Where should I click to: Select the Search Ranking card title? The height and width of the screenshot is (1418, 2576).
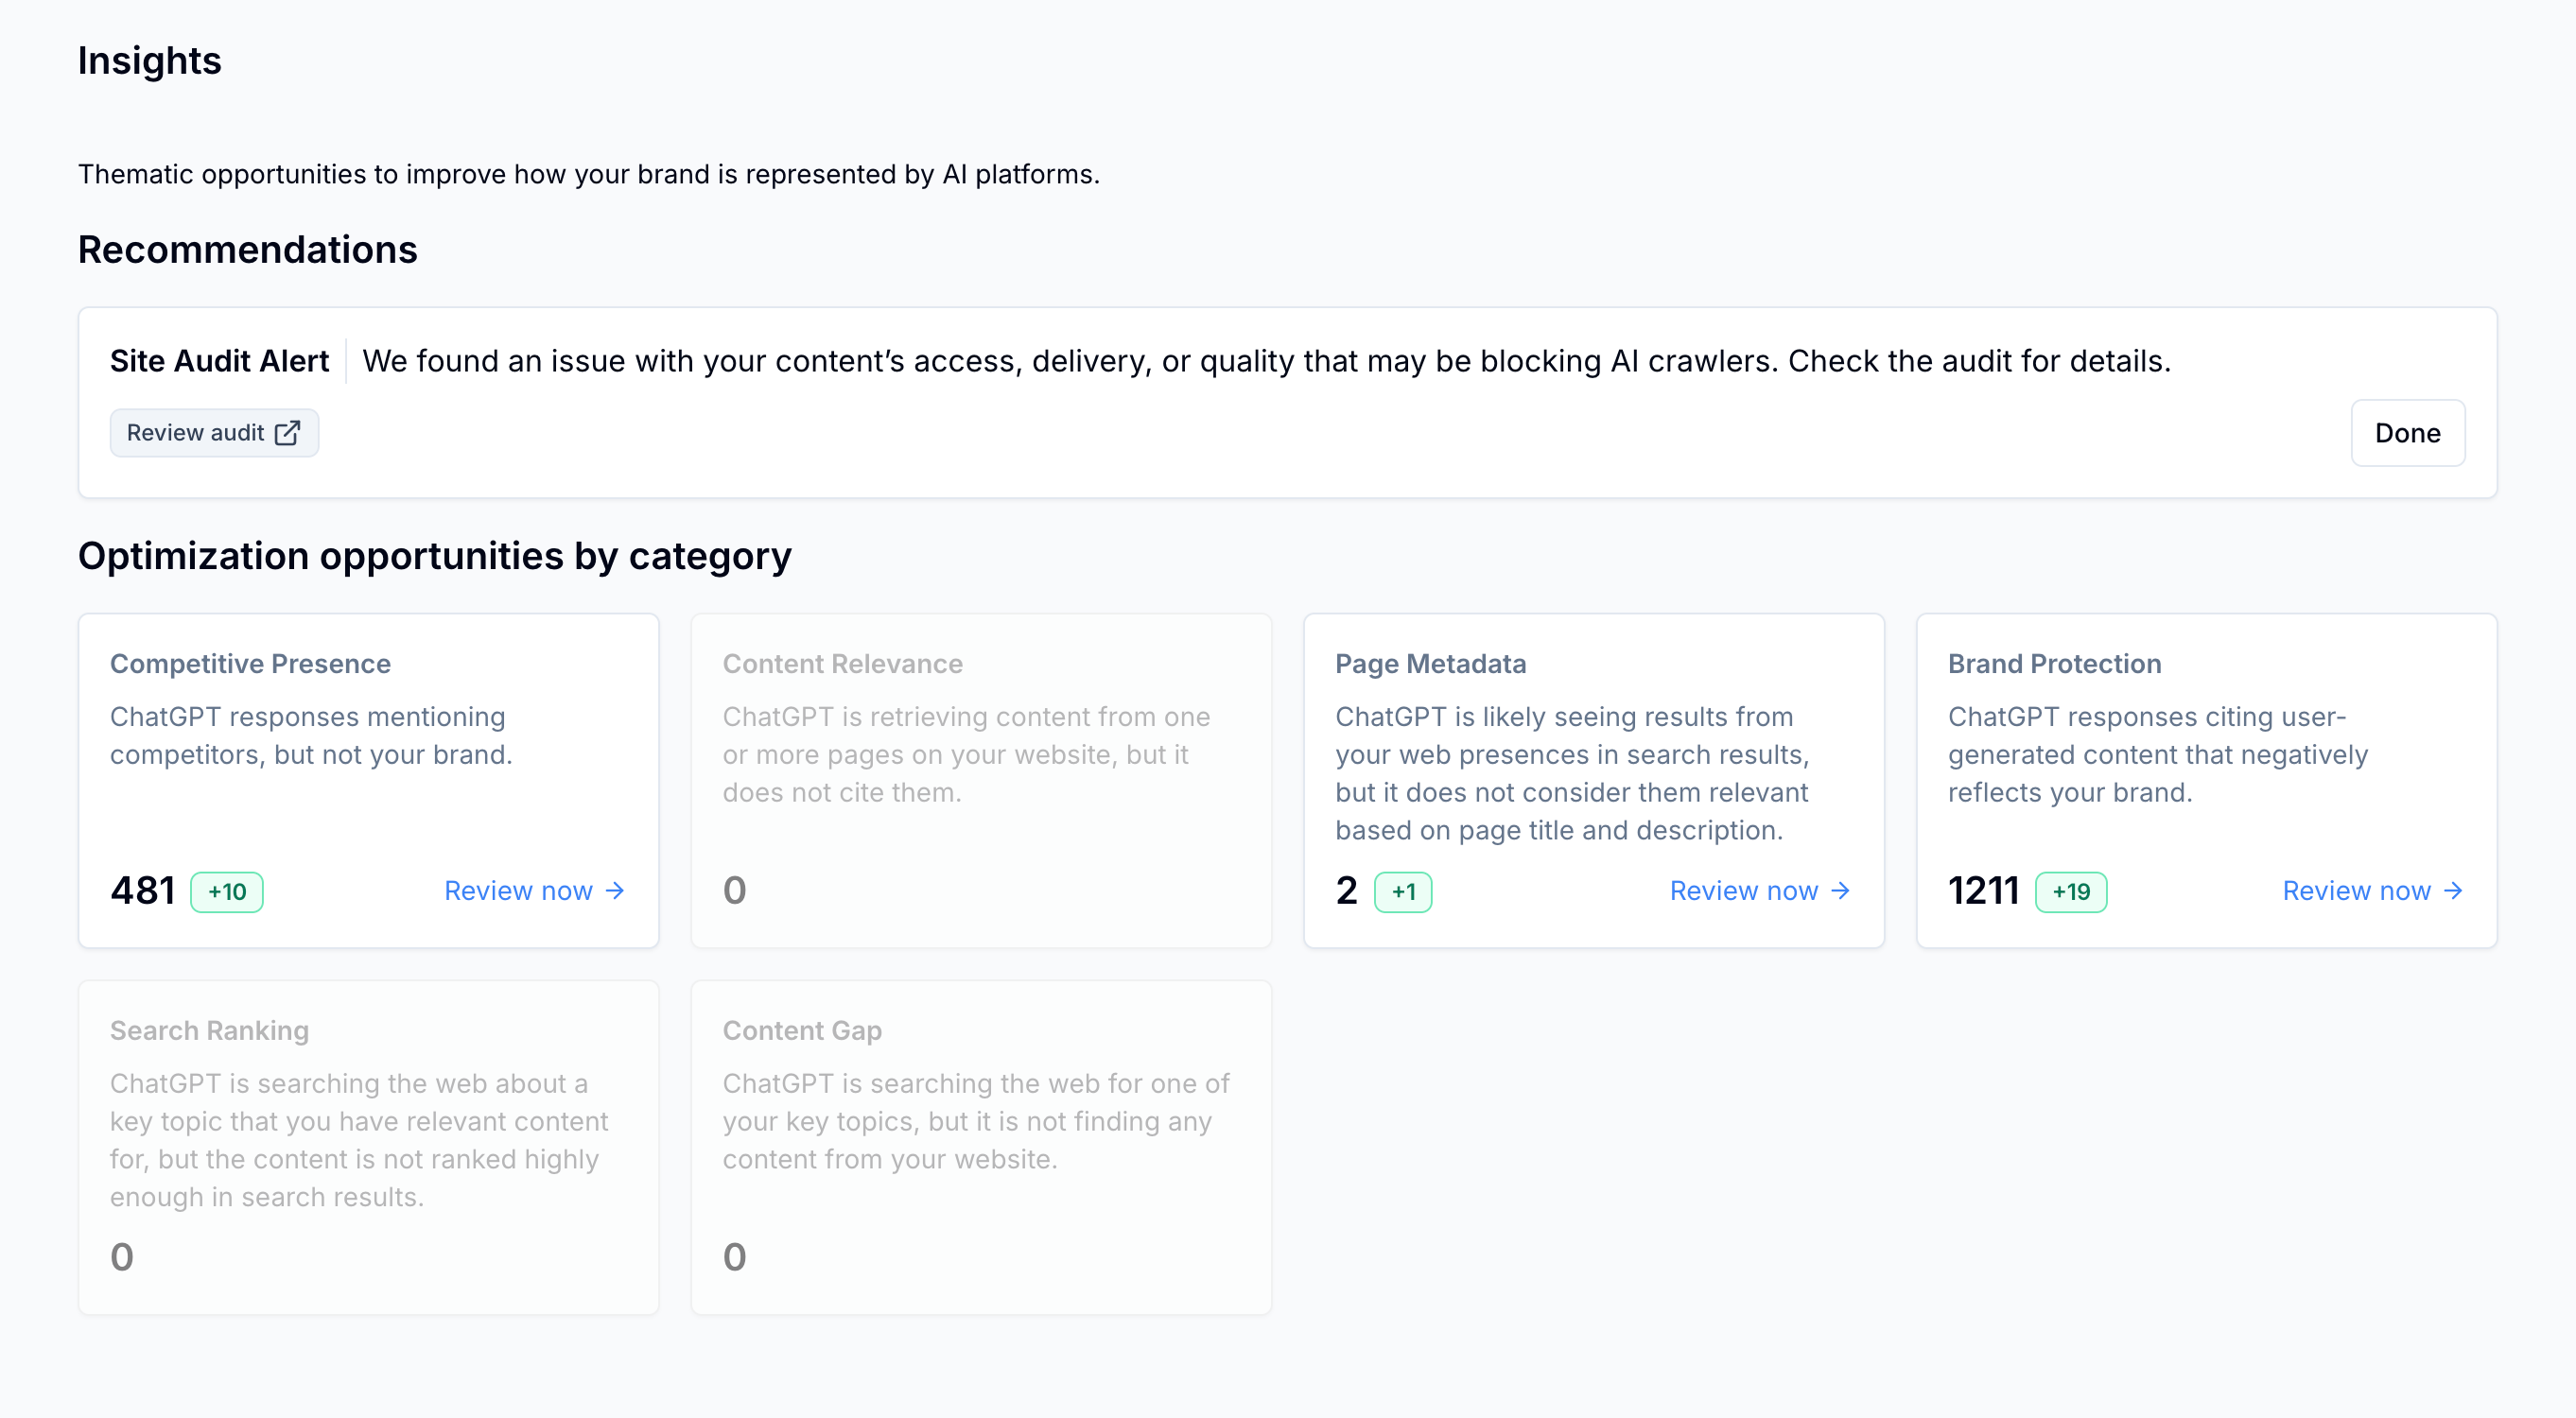coord(209,1030)
